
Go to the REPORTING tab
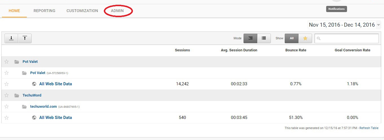pos(44,11)
